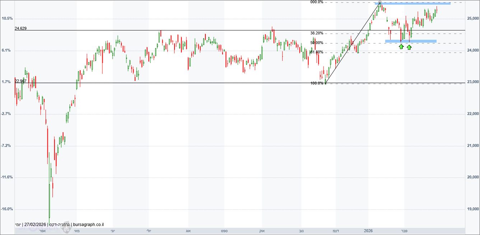Screen dimensions: 480x235
Task: Click the 24,629 resistance line label
Action: [x=21, y=28]
